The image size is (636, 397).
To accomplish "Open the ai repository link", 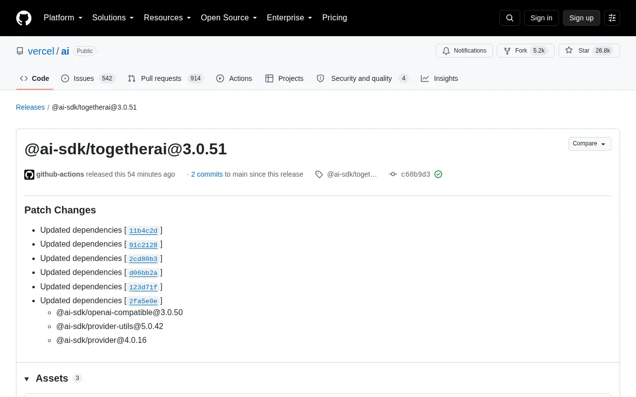I will (65, 51).
